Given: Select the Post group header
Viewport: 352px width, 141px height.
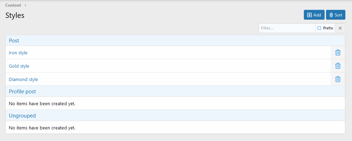Looking at the screenshot, I should [x=14, y=41].
